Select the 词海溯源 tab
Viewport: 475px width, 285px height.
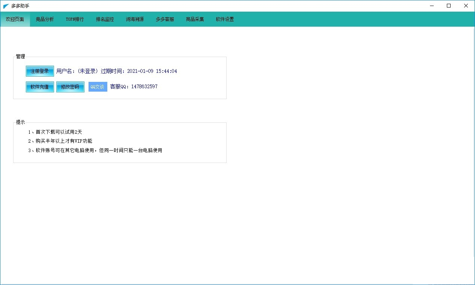(x=135, y=19)
